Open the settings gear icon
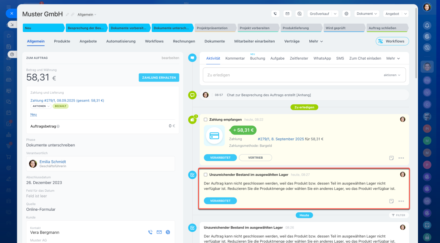 [x=346, y=14]
